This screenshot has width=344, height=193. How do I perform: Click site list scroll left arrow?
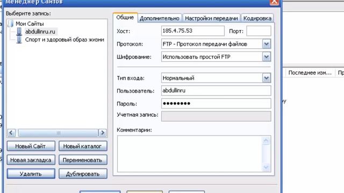point(11,133)
